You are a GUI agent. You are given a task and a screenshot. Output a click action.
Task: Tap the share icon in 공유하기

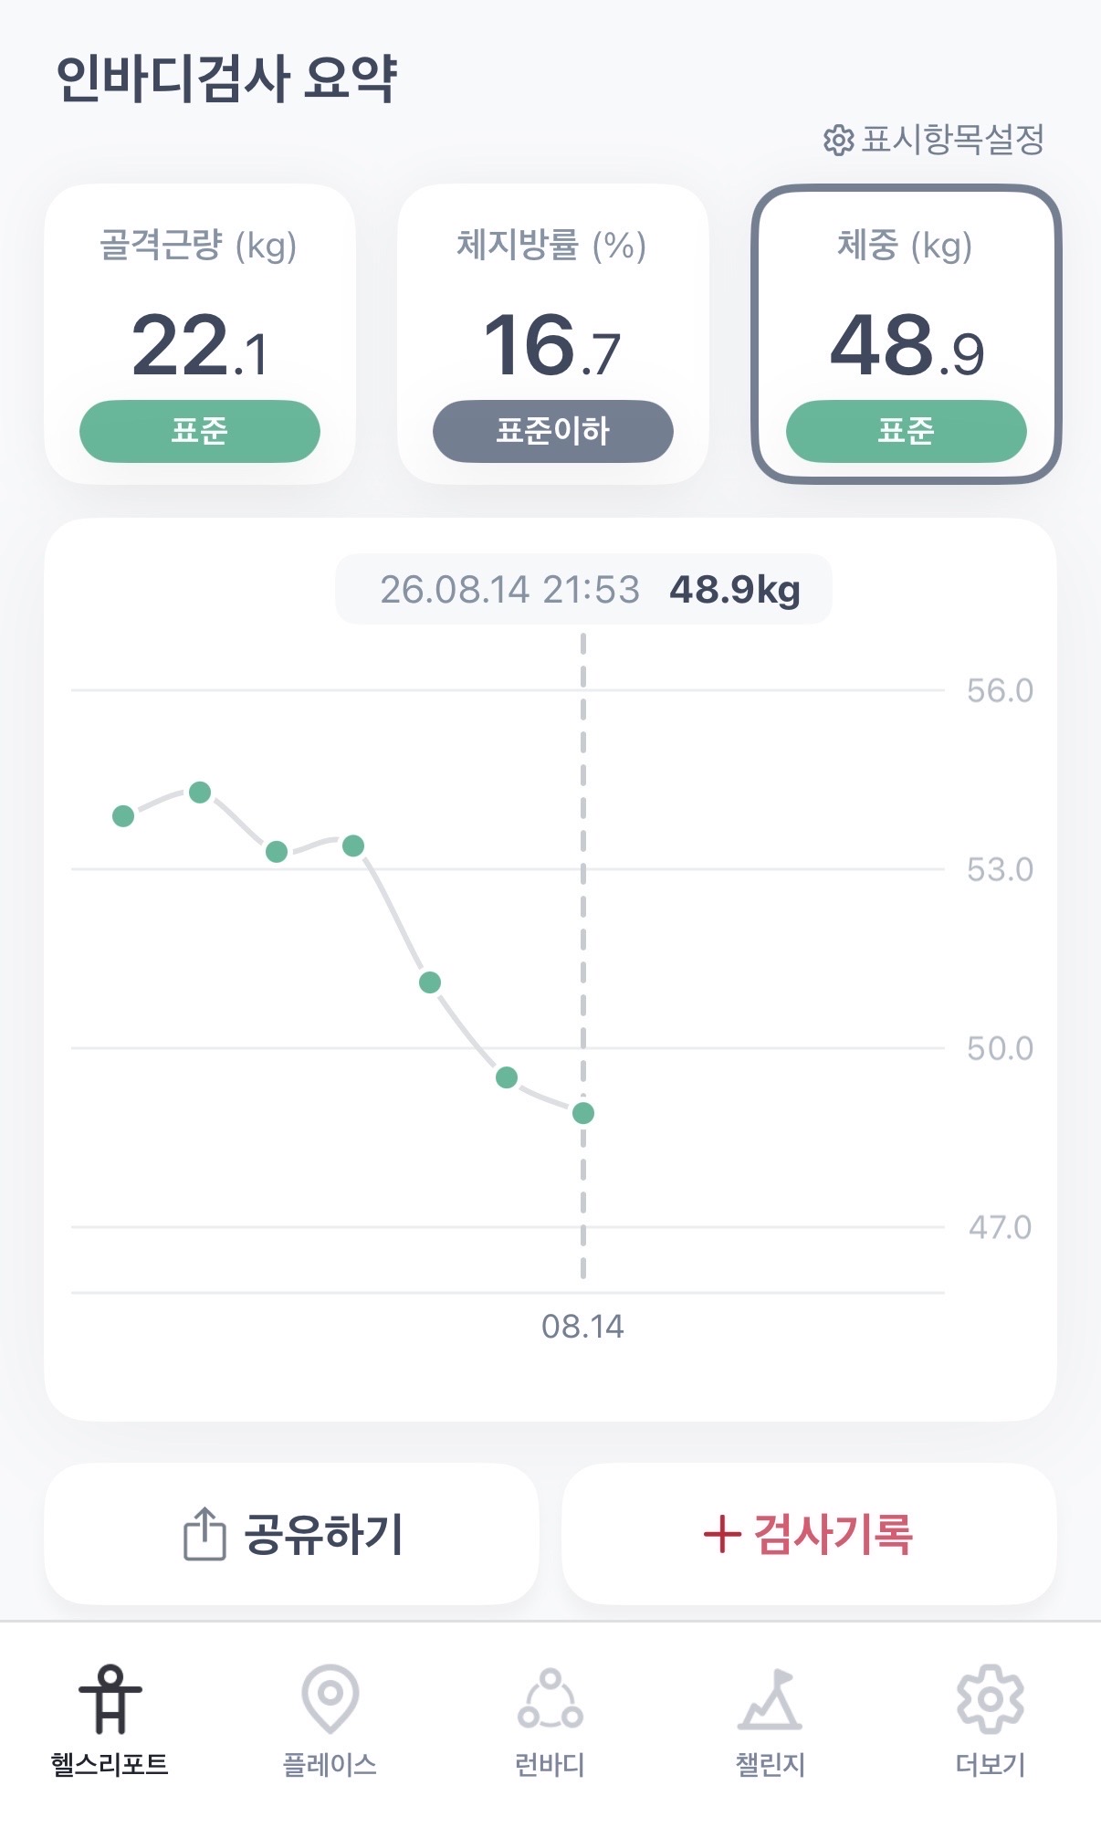[x=204, y=1533]
